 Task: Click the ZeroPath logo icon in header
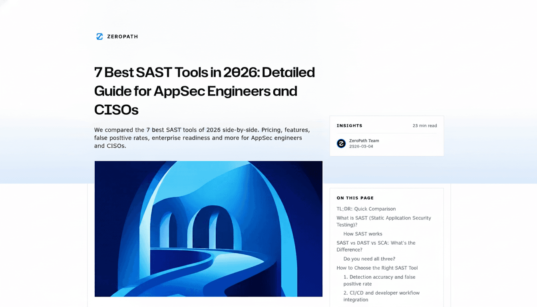click(x=99, y=36)
